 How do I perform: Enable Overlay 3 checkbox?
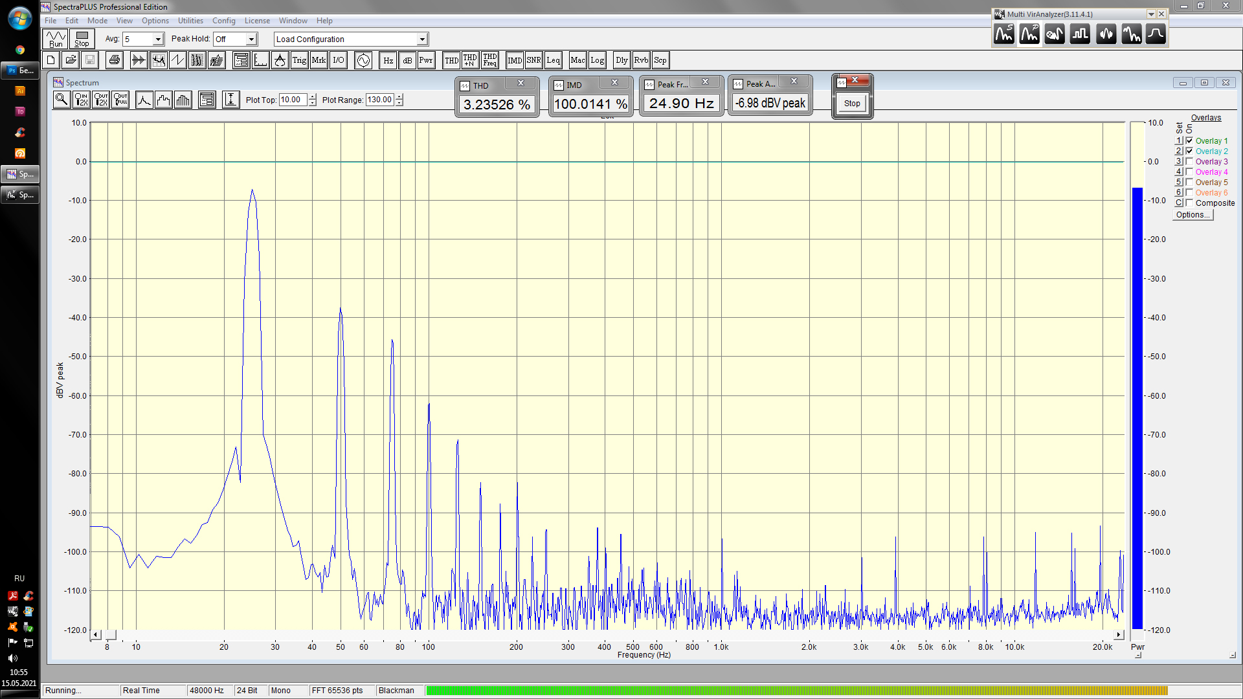[1189, 161]
